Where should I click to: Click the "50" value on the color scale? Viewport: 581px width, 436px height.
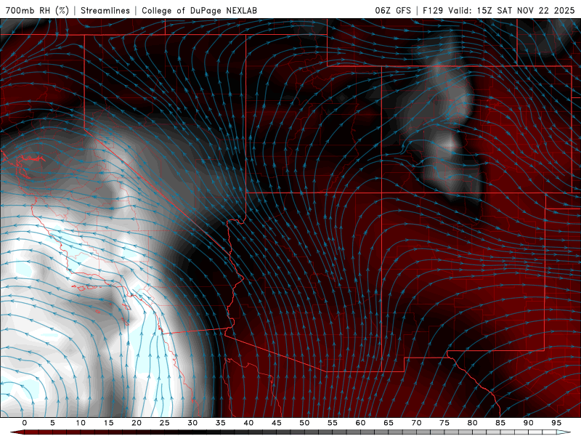[x=304, y=423]
